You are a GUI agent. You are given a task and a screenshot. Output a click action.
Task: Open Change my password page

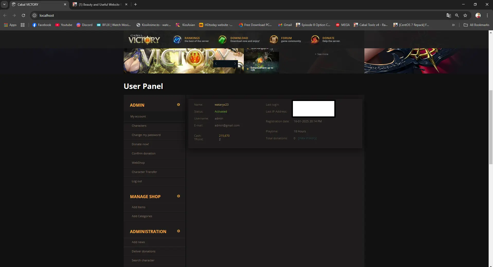[x=146, y=135]
